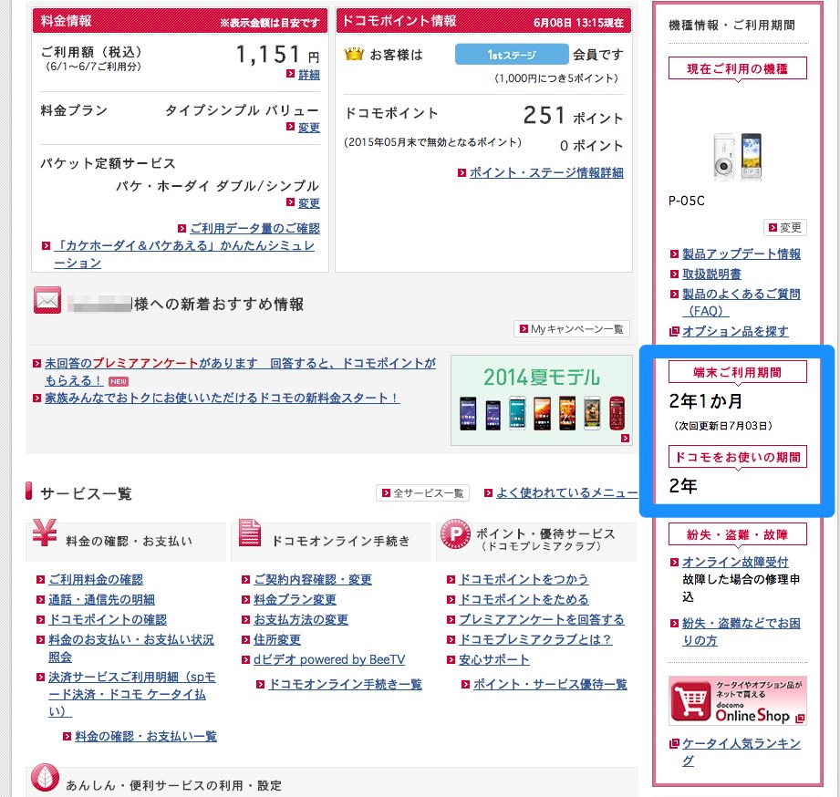This screenshot has height=797, width=840.
Task: Open the 詳細 link under ご利用額
Action: point(309,75)
